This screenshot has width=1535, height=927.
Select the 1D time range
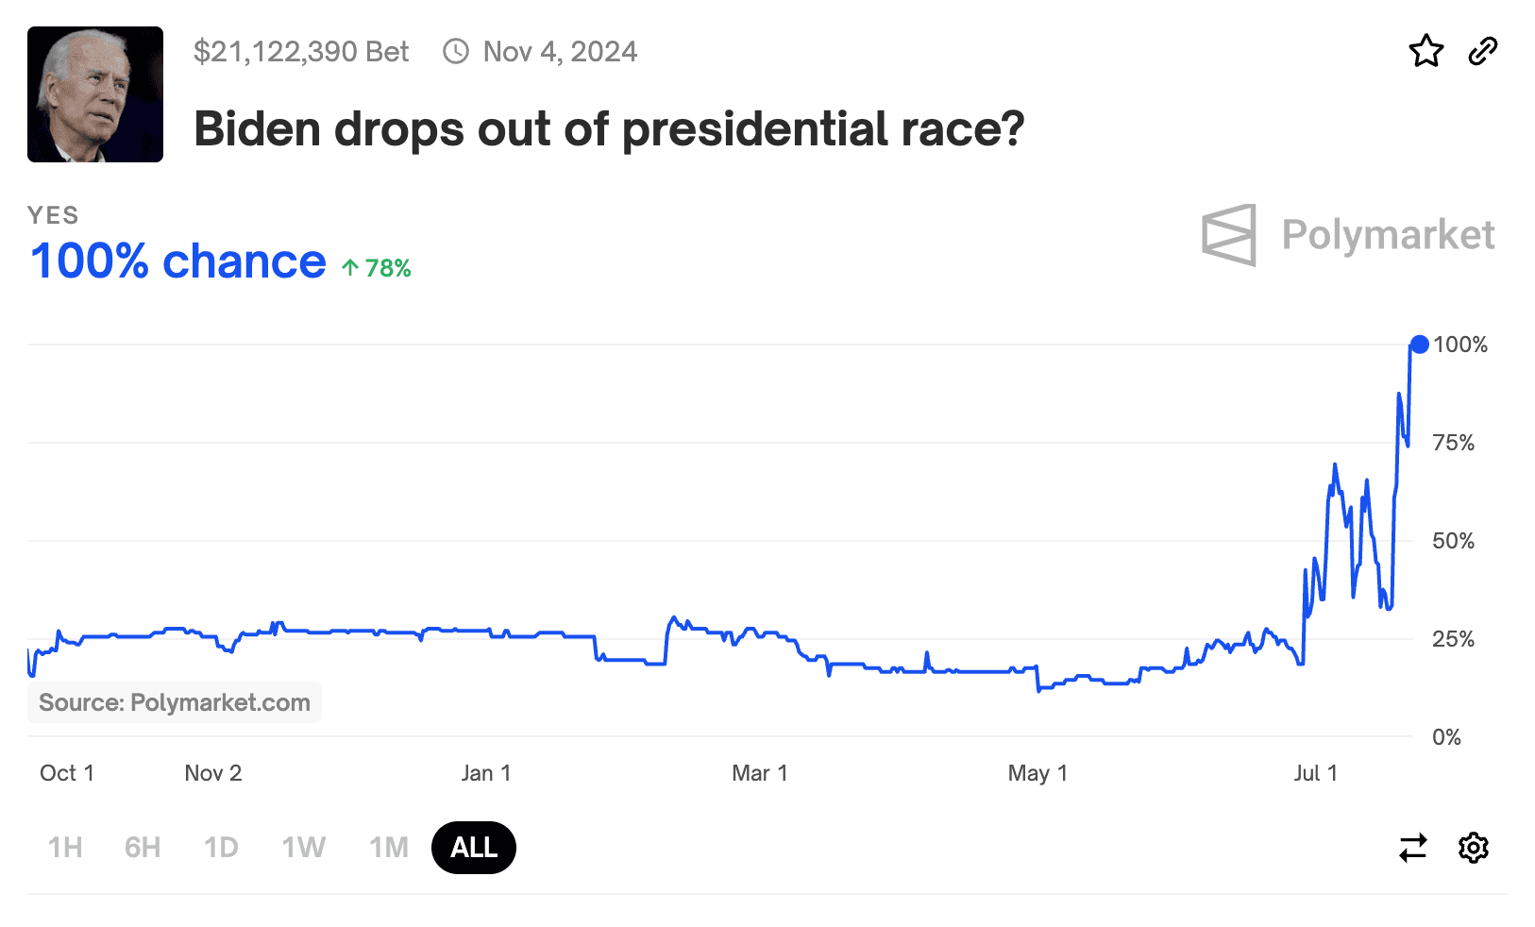pyautogui.click(x=221, y=848)
